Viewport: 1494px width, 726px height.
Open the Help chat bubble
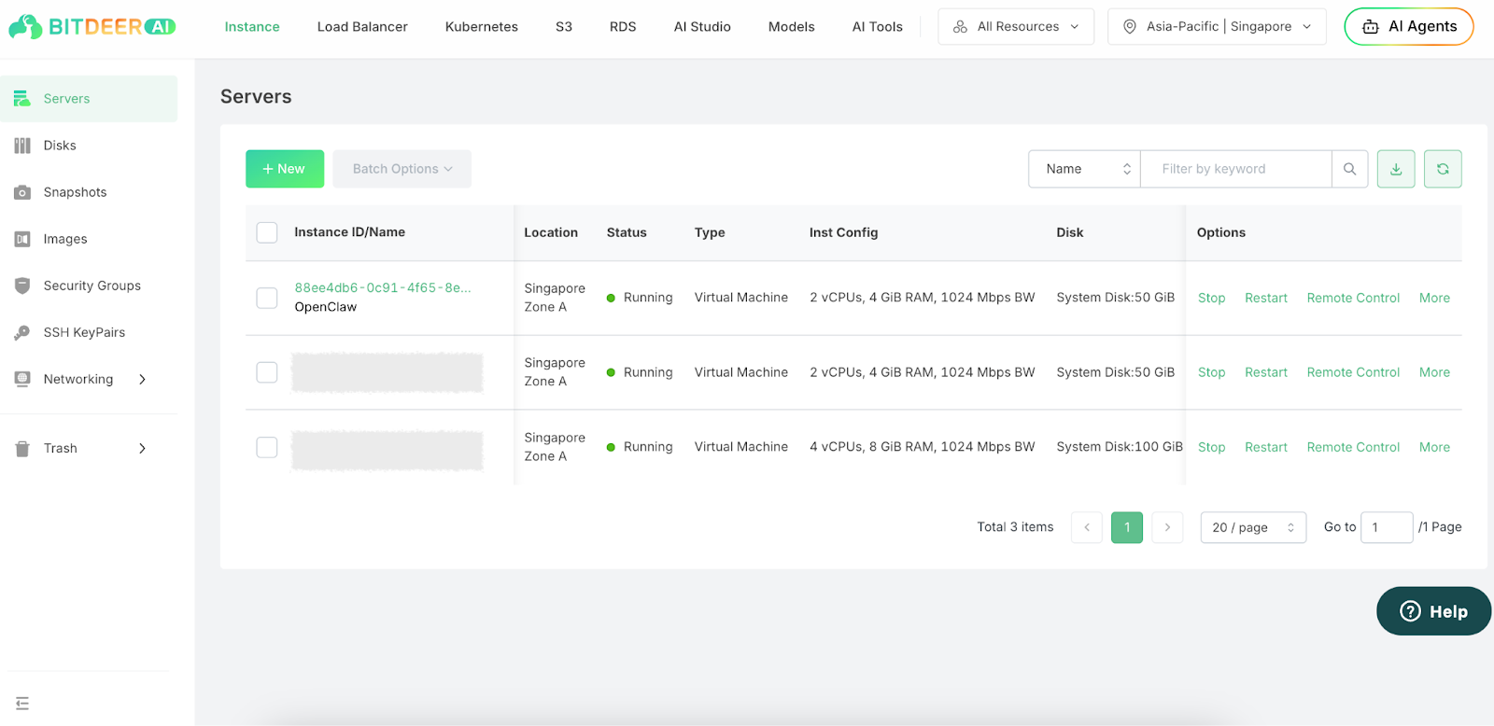1432,611
